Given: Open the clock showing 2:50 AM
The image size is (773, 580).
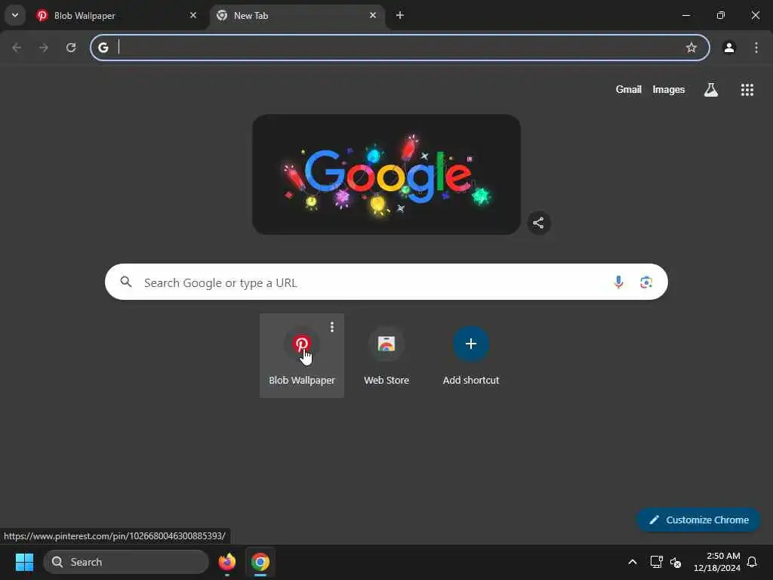Looking at the screenshot, I should pyautogui.click(x=717, y=562).
